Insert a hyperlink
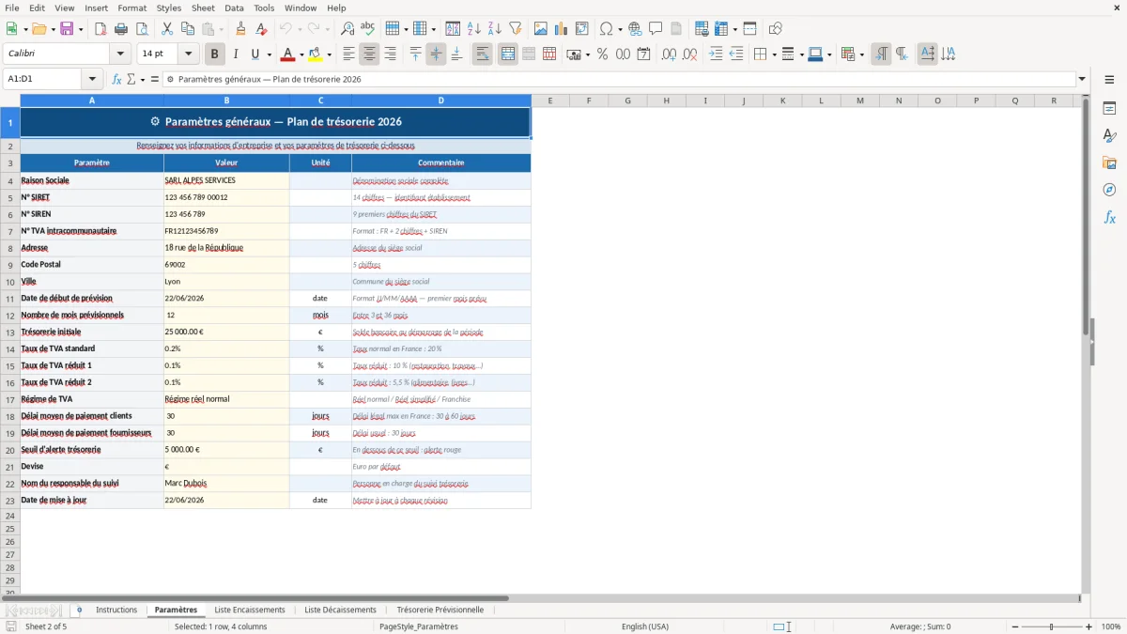This screenshot has width=1127, height=634. coord(635,29)
